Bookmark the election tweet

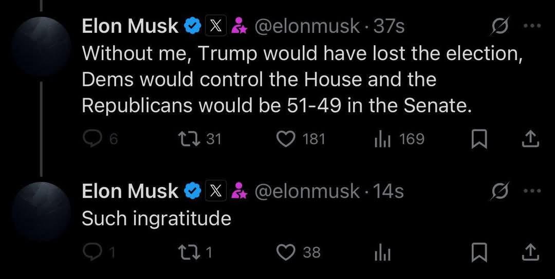[x=479, y=139]
